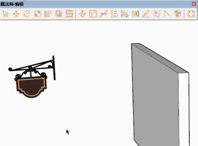This screenshot has height=146, width=198.
Task: Choose the rotate tool icon
Action: 27,14
